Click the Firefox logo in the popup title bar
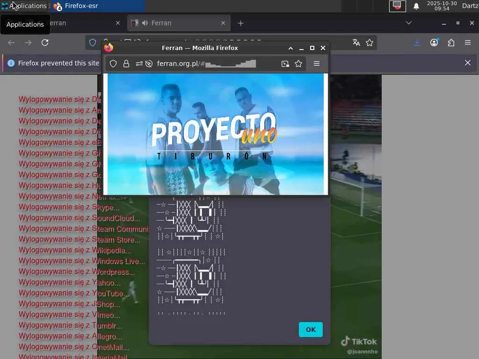479x359 pixels. [109, 48]
